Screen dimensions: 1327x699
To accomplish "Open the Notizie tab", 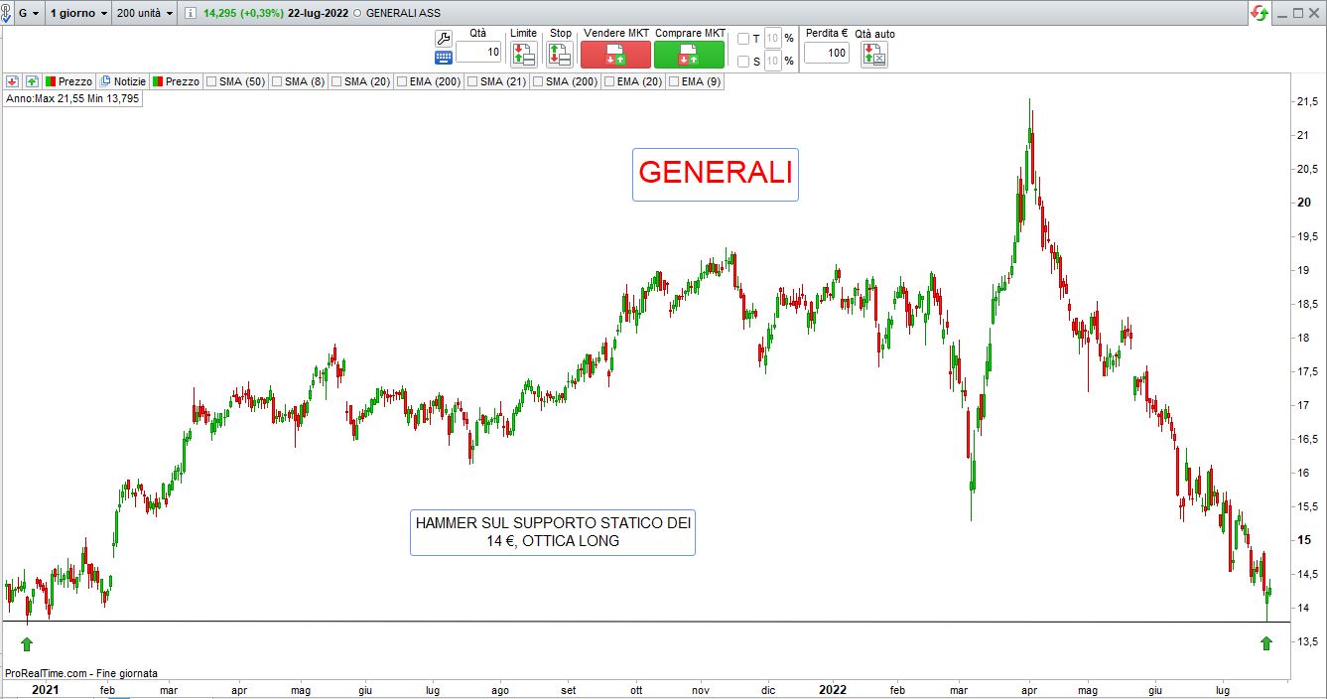I will point(122,81).
